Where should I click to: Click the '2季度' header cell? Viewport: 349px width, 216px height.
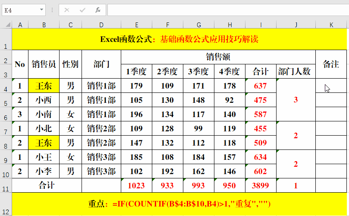(167, 71)
